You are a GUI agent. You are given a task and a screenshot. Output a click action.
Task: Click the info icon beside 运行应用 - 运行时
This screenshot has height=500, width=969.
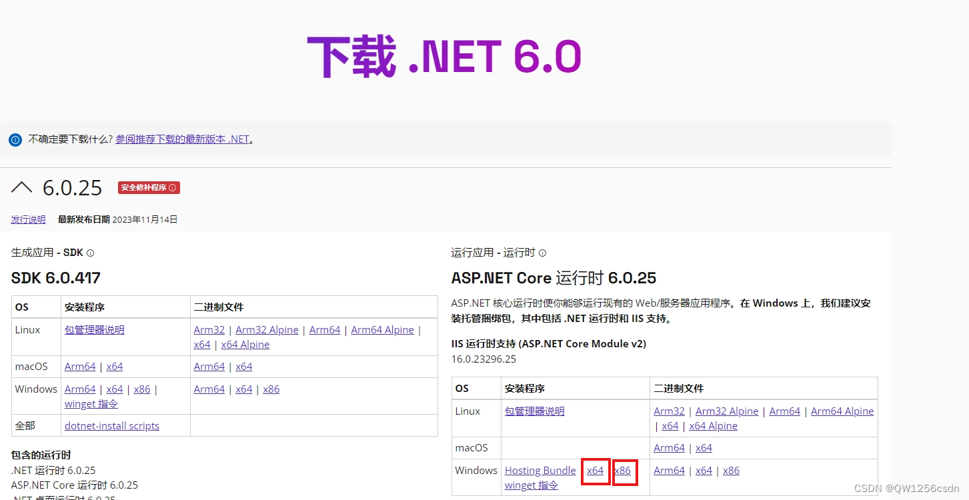click(x=542, y=253)
